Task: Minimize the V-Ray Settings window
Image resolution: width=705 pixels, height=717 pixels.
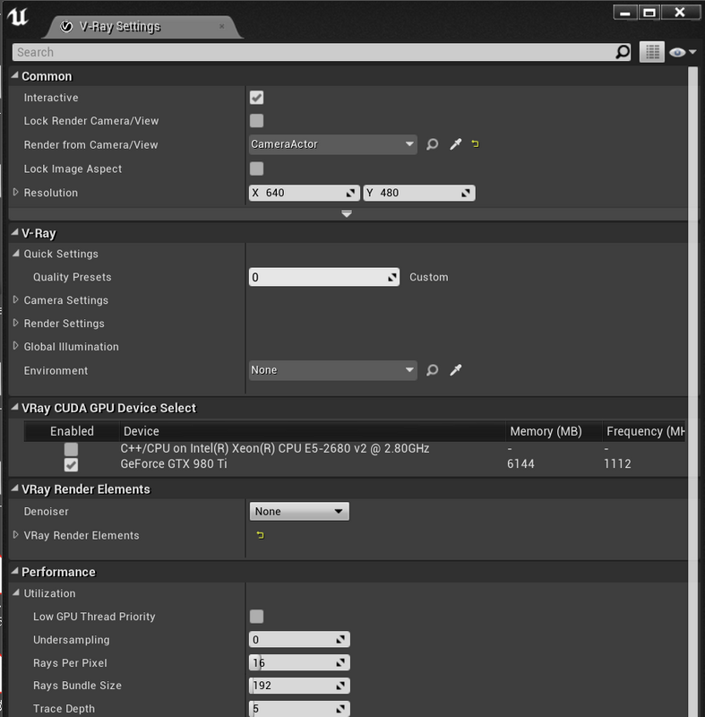Action: tap(625, 13)
